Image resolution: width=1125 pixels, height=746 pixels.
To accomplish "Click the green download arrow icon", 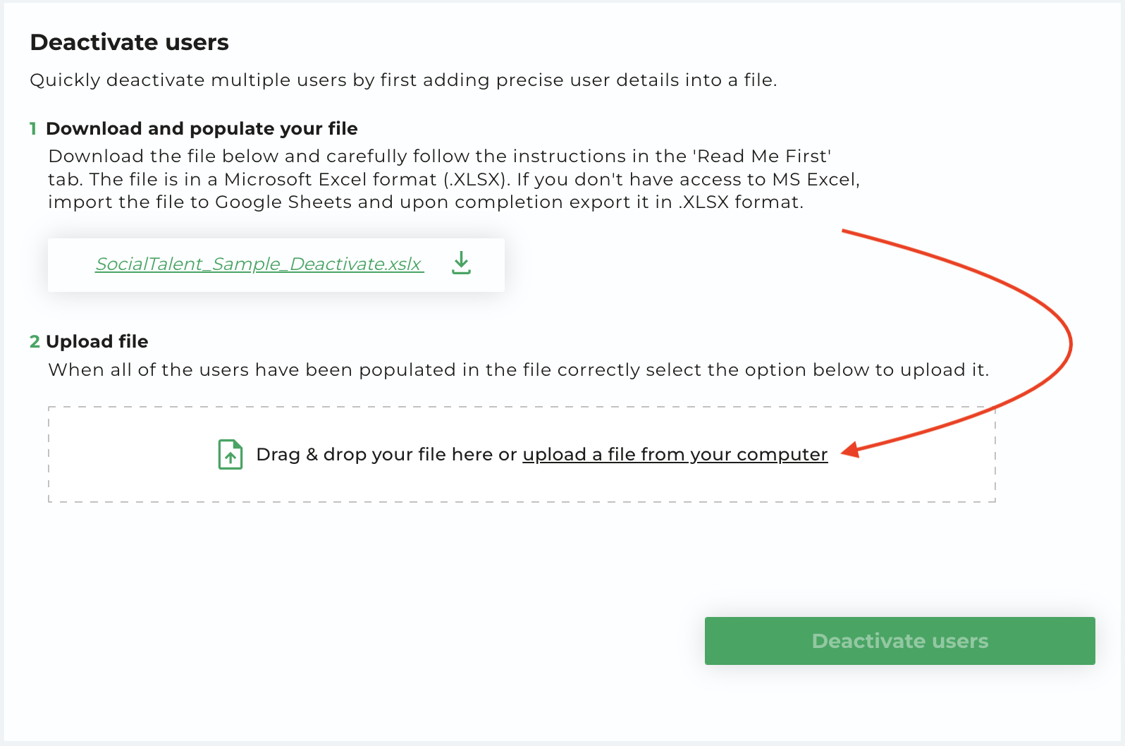I will point(461,263).
